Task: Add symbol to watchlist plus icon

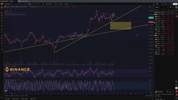Action: [x=168, y=7]
